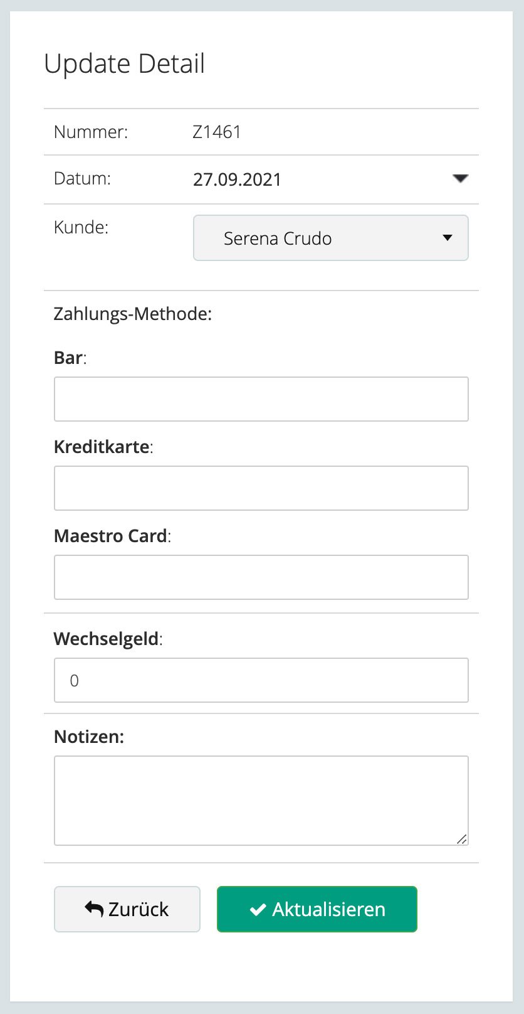The width and height of the screenshot is (524, 1014).
Task: Click the Wechselgeld label
Action: coord(105,639)
